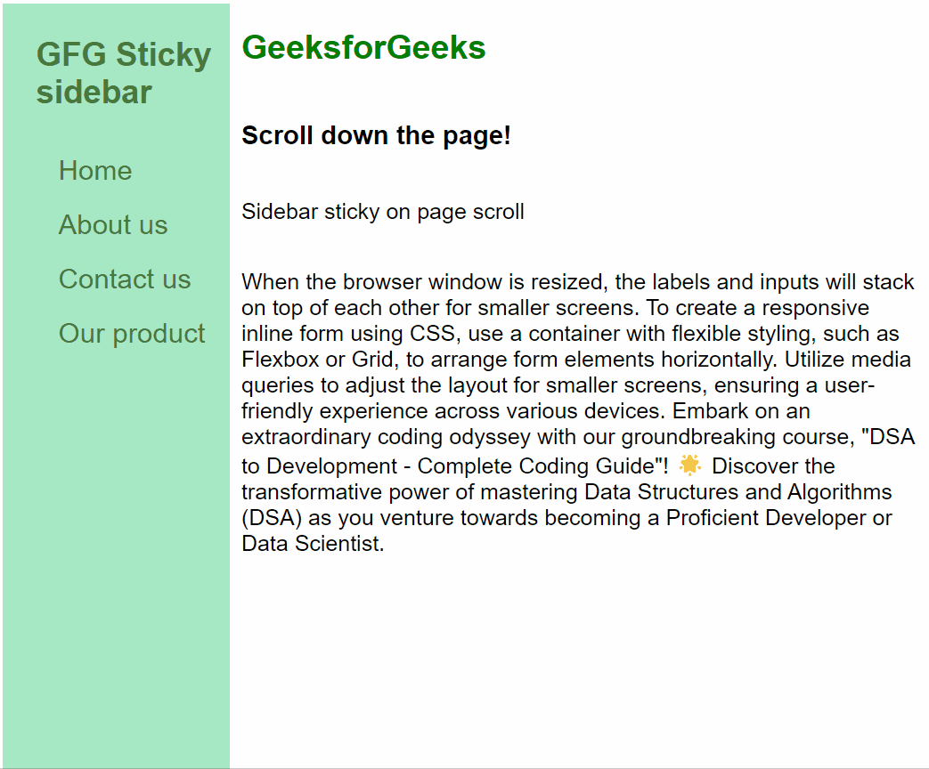Click the white content area below the paragraph

pos(579,650)
